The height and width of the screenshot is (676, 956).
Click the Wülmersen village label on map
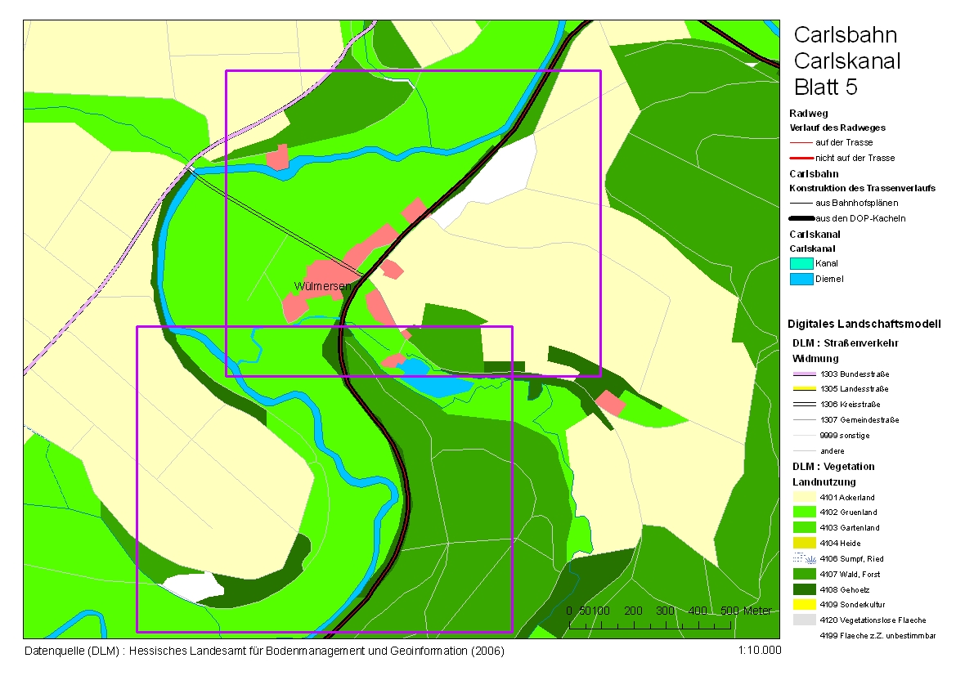[322, 286]
